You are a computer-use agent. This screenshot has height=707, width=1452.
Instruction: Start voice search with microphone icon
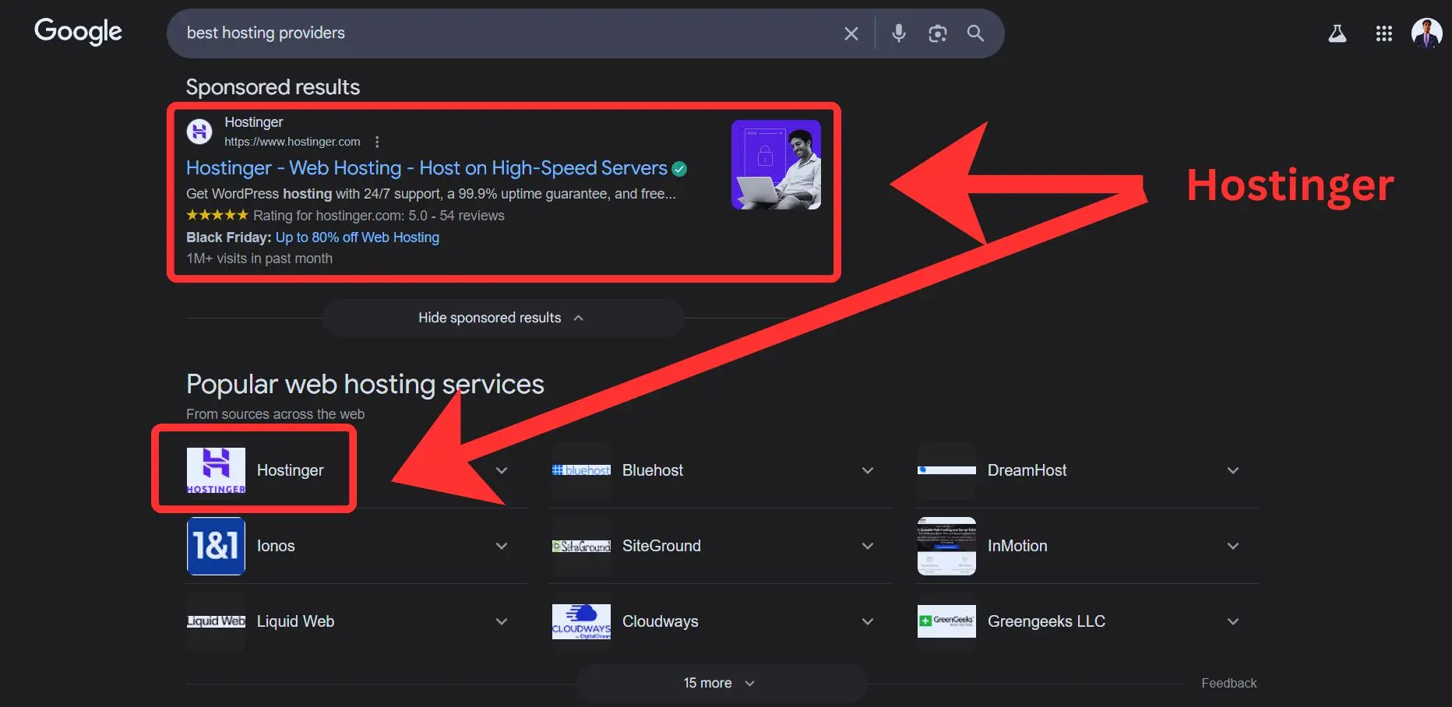tap(898, 33)
